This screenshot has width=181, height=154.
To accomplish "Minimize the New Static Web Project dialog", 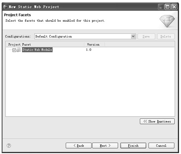I will [161, 7].
